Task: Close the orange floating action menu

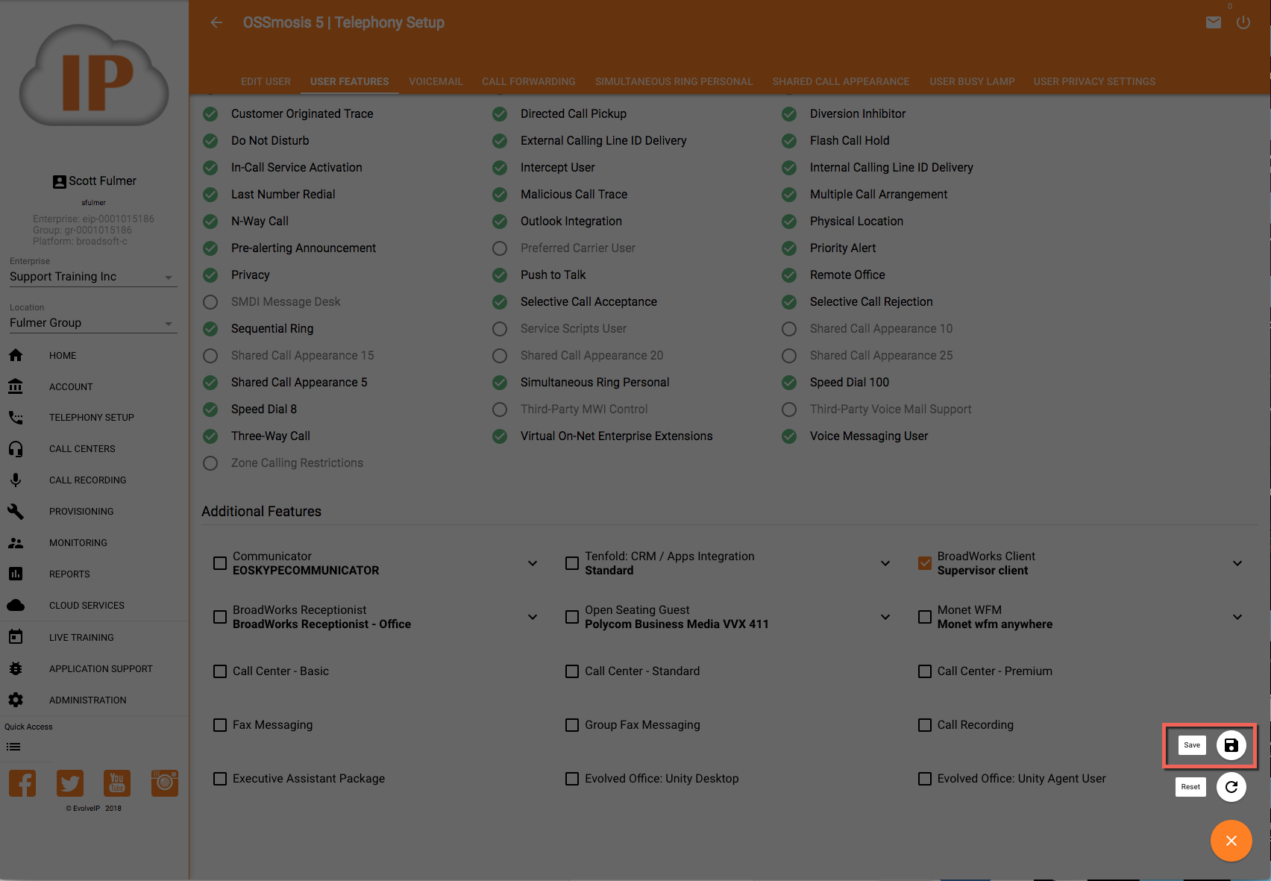Action: click(1231, 841)
